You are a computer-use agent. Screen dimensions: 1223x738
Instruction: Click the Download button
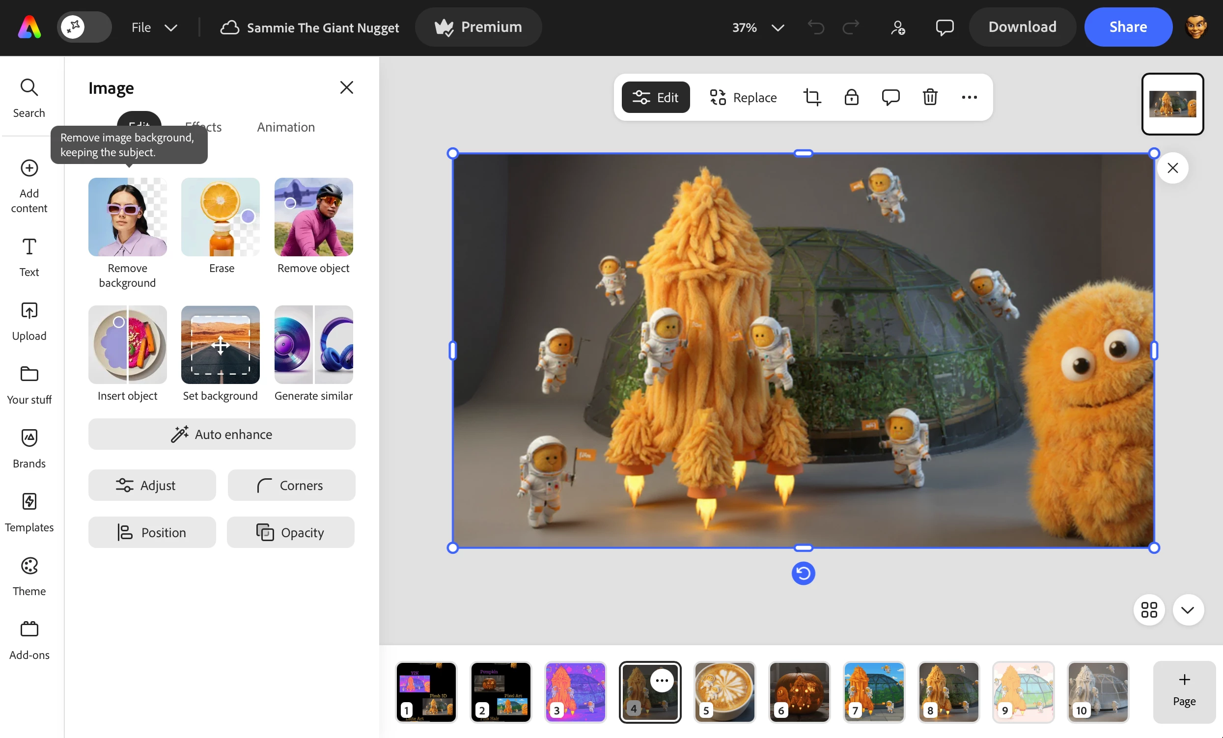point(1022,27)
